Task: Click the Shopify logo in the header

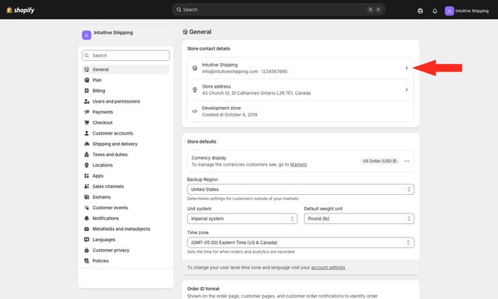Action: 20,10
